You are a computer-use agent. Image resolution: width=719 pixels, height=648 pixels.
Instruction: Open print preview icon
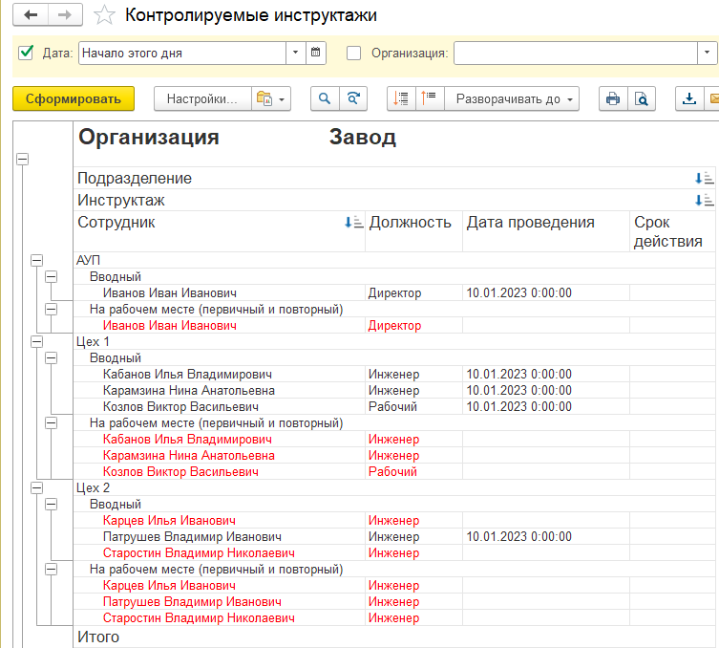pos(642,98)
